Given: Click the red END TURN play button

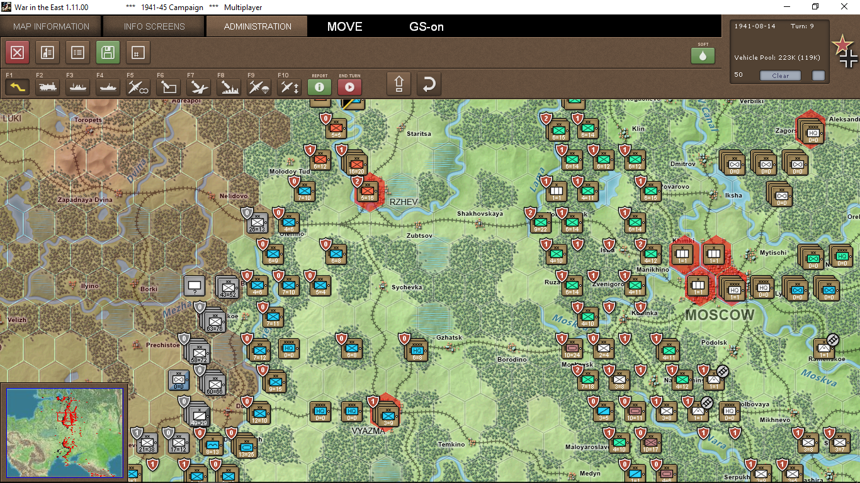Looking at the screenshot, I should [x=349, y=87].
